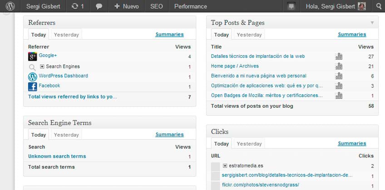Collapse the Top Posts & Pages panel arrow
The height and width of the screenshot is (190, 385).
pos(372,23)
